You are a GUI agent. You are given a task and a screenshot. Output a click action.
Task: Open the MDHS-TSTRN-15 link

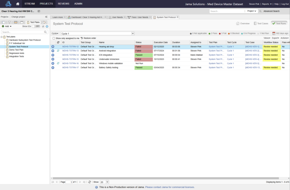pyautogui.click(x=70, y=59)
